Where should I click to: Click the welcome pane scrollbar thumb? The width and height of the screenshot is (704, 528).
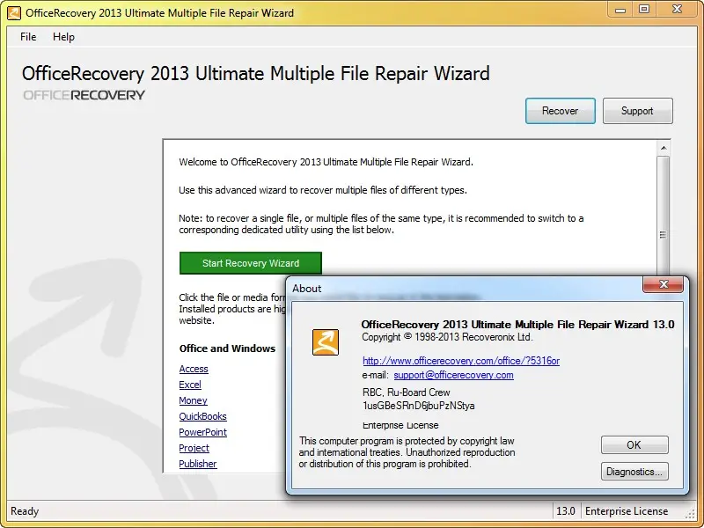pos(664,235)
